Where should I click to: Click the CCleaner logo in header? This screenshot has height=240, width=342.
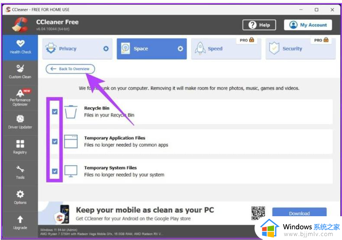pos(20,25)
